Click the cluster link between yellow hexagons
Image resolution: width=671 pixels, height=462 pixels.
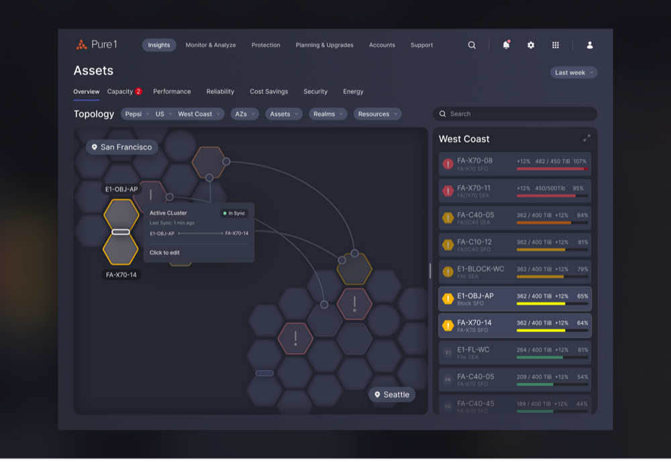point(121,232)
